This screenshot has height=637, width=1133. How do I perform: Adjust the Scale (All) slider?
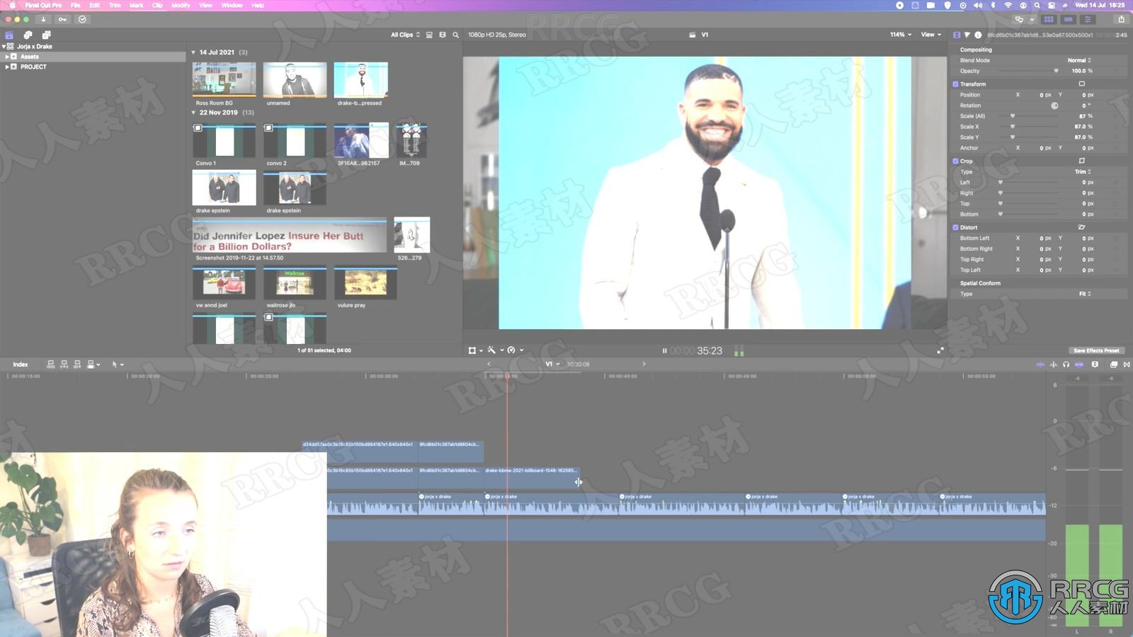click(1013, 116)
